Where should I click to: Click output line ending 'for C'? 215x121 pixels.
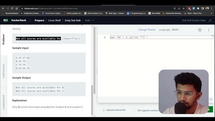point(40,91)
